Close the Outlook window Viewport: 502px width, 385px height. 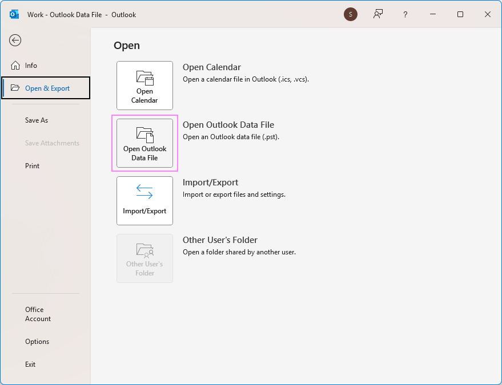click(x=488, y=14)
